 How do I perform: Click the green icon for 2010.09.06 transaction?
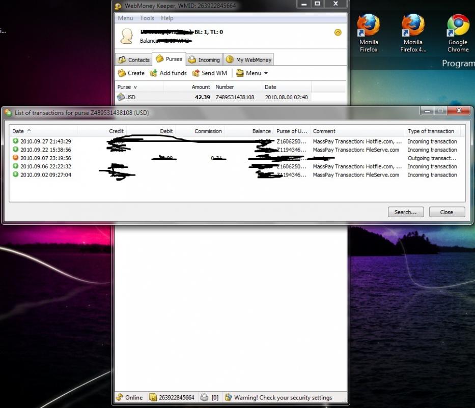point(15,166)
